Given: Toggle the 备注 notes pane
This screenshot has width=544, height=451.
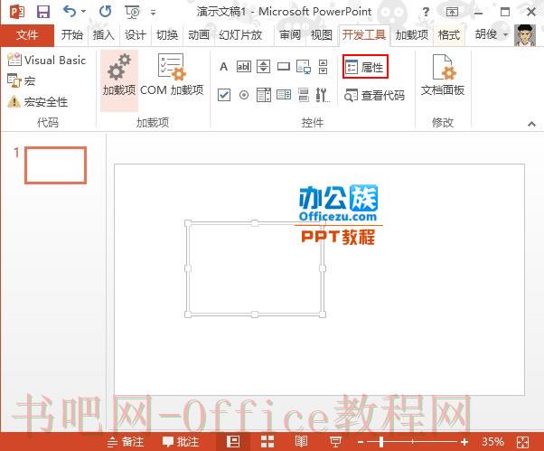Looking at the screenshot, I should point(126,442).
